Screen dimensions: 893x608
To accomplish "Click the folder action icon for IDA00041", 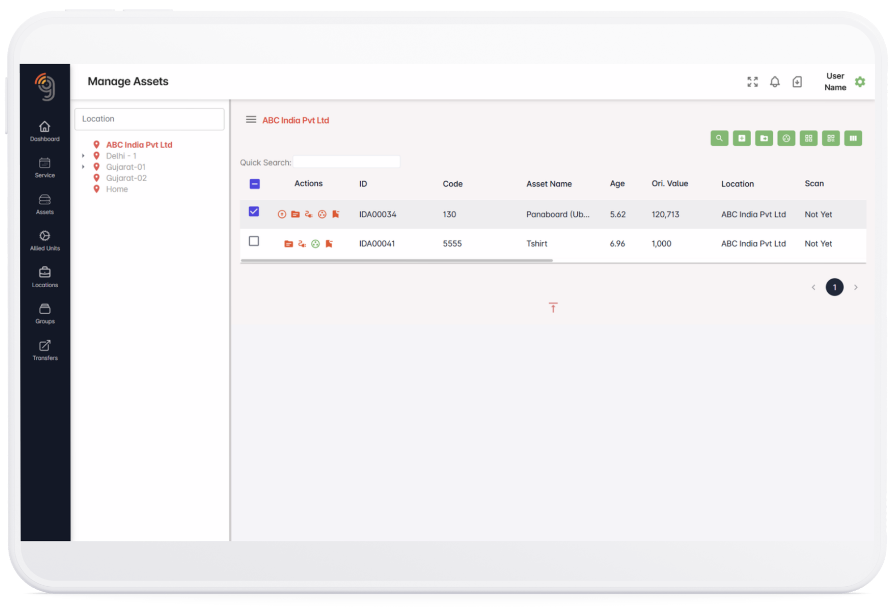I will pyautogui.click(x=289, y=244).
